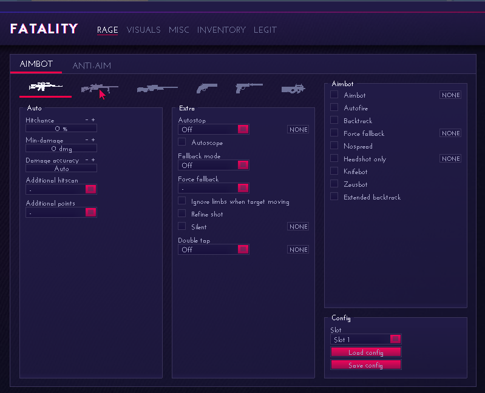Click the Save config button
The width and height of the screenshot is (485, 393).
(366, 365)
